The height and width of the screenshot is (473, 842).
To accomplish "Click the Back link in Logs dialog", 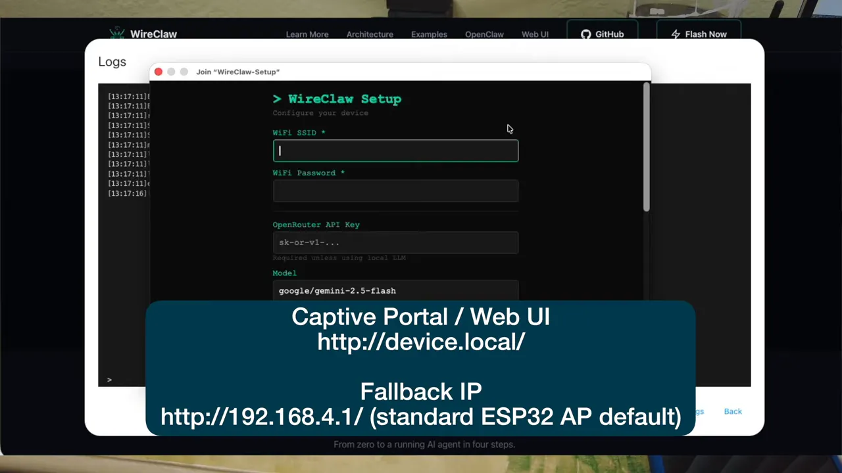I will tap(733, 411).
